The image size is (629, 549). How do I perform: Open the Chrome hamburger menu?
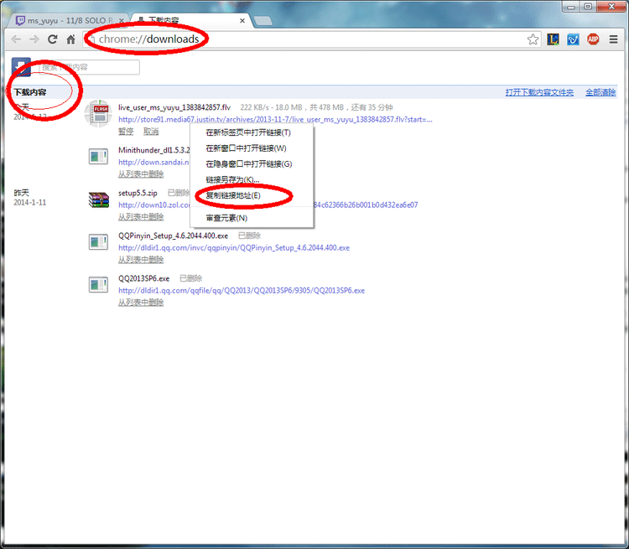click(613, 39)
